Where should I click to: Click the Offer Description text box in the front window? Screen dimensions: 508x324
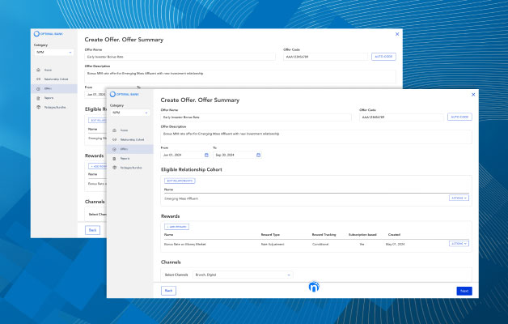pyautogui.click(x=315, y=135)
